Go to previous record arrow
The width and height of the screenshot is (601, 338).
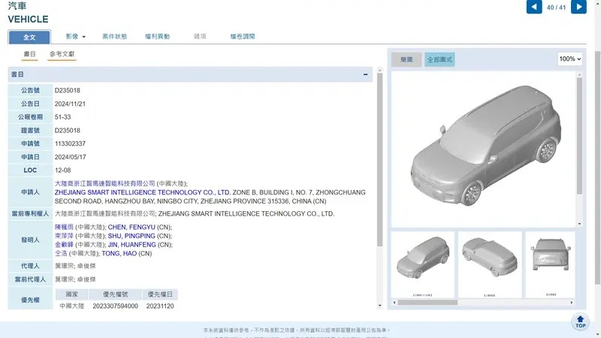(x=533, y=8)
